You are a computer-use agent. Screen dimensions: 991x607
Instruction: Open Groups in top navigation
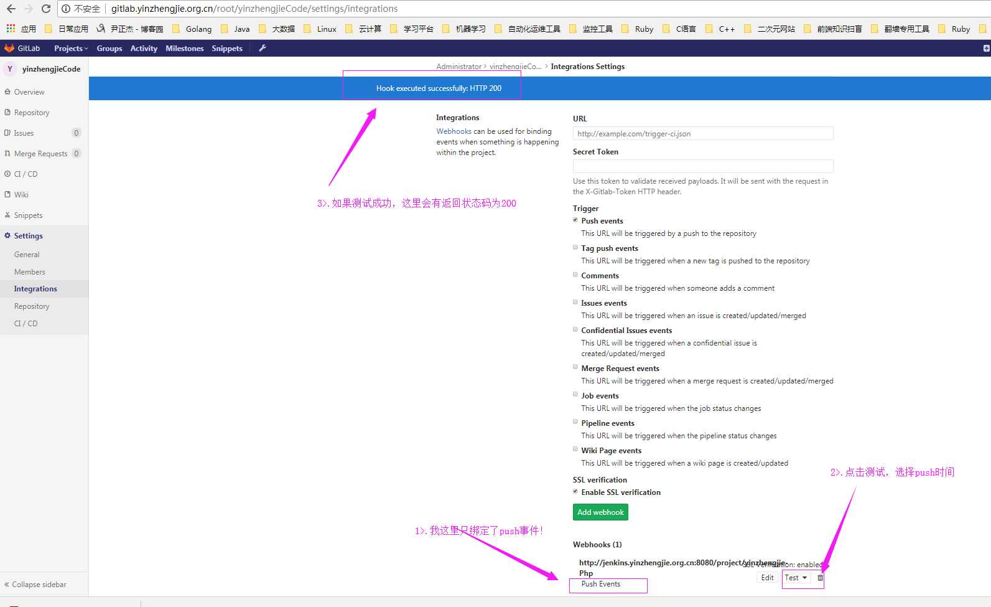pyautogui.click(x=109, y=48)
